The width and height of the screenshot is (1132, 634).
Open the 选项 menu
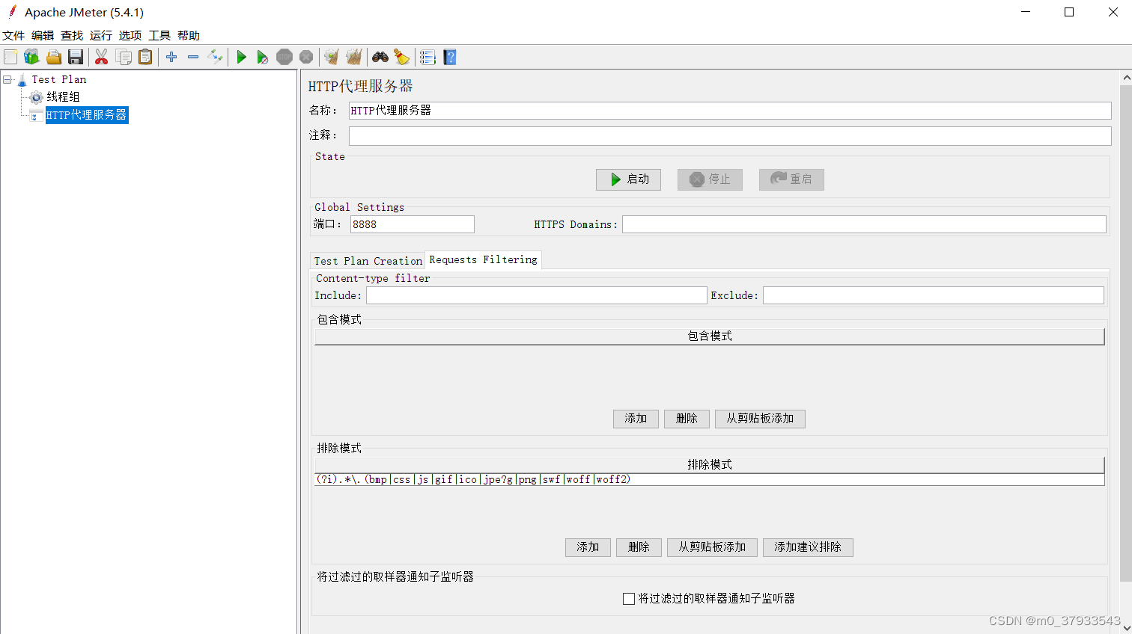tap(130, 35)
